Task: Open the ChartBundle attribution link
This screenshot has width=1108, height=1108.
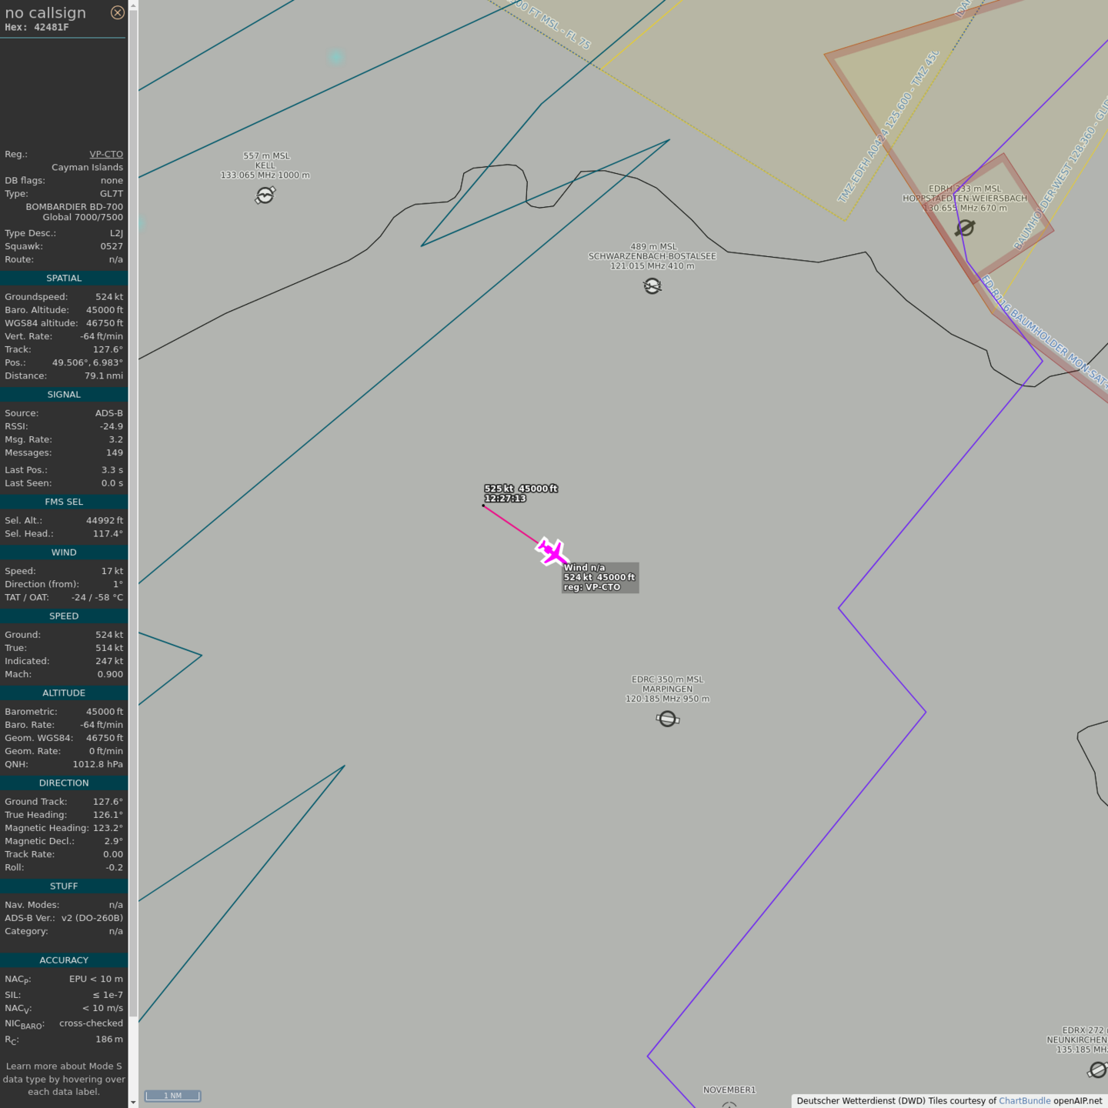Action: click(1024, 1101)
